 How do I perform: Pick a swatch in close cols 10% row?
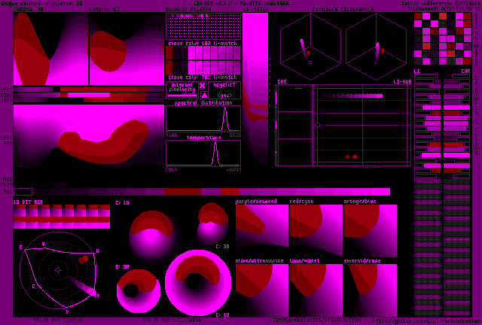[203, 62]
